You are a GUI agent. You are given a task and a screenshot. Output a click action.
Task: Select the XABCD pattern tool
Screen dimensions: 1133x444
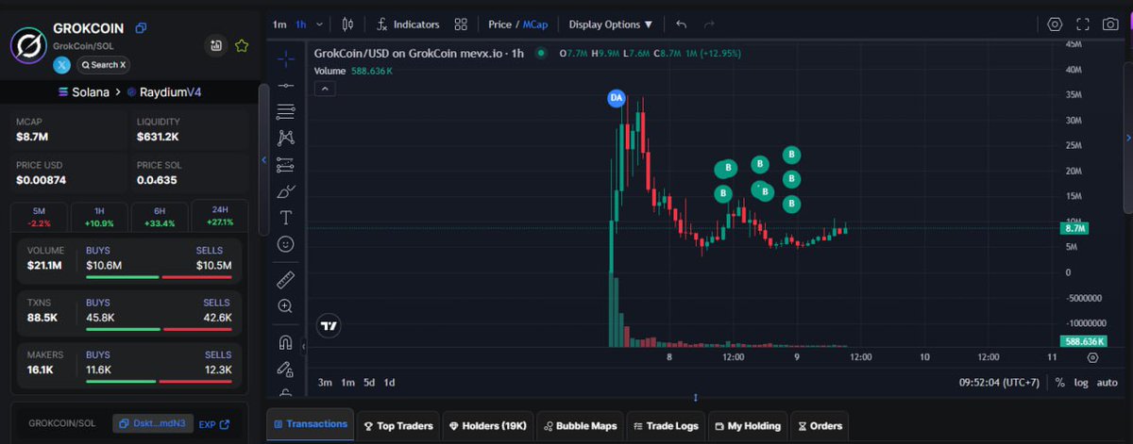pyautogui.click(x=286, y=139)
